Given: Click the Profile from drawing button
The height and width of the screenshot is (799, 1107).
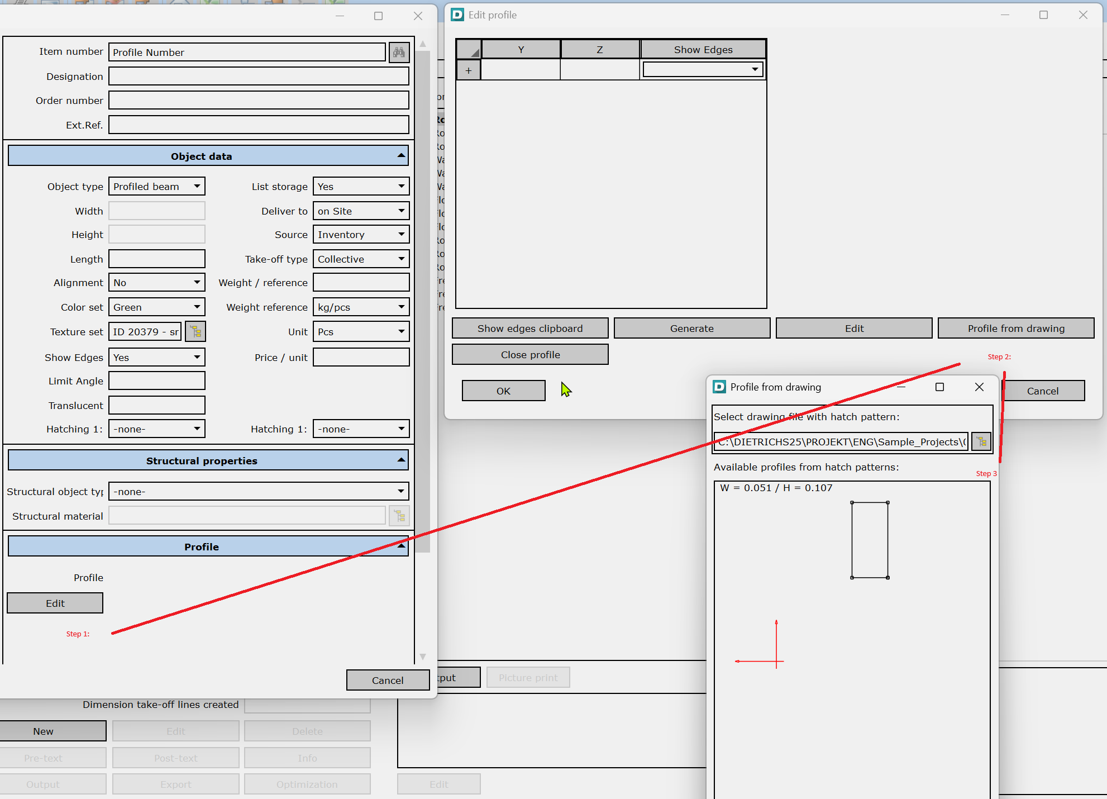Looking at the screenshot, I should coord(1015,329).
